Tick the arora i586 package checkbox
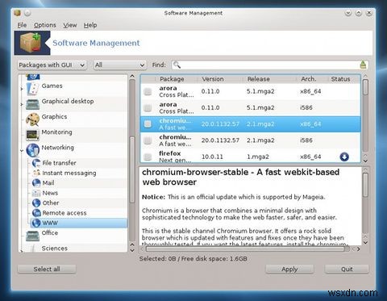Image resolution: width=387 pixels, height=301 pixels. click(148, 108)
